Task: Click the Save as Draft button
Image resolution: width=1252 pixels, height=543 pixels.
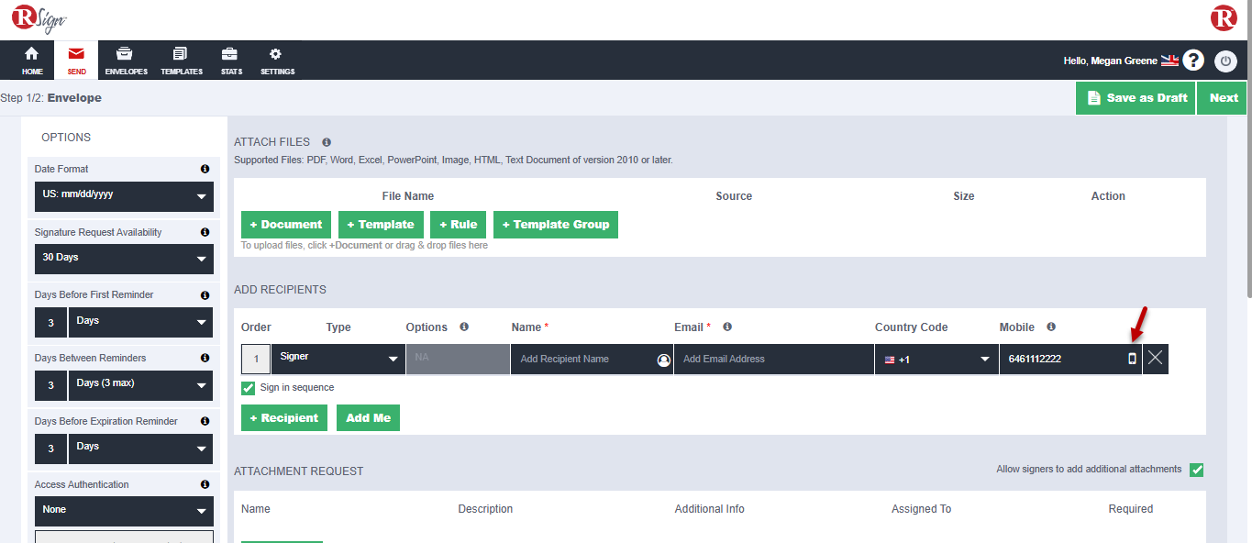Action: (1136, 98)
